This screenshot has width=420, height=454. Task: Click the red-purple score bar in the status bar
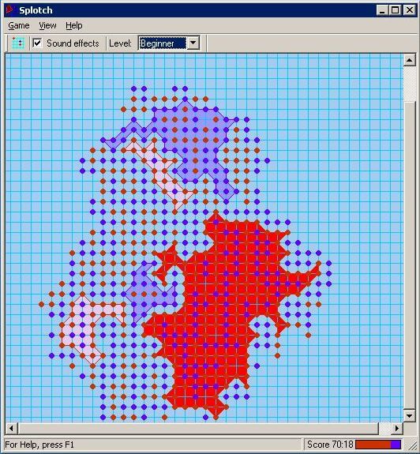(378, 445)
